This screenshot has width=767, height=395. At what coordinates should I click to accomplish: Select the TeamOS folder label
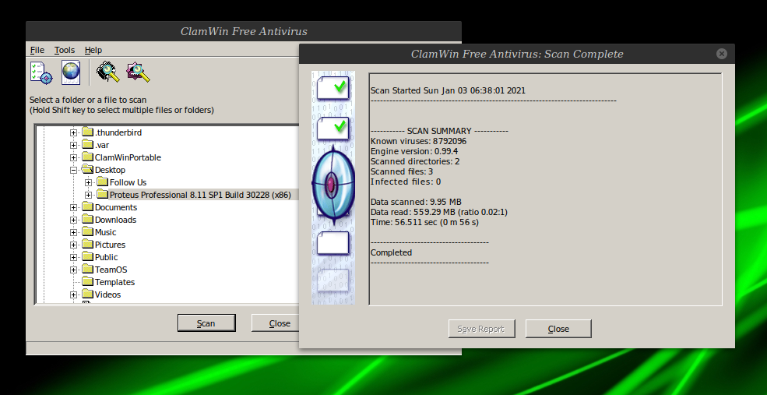111,270
